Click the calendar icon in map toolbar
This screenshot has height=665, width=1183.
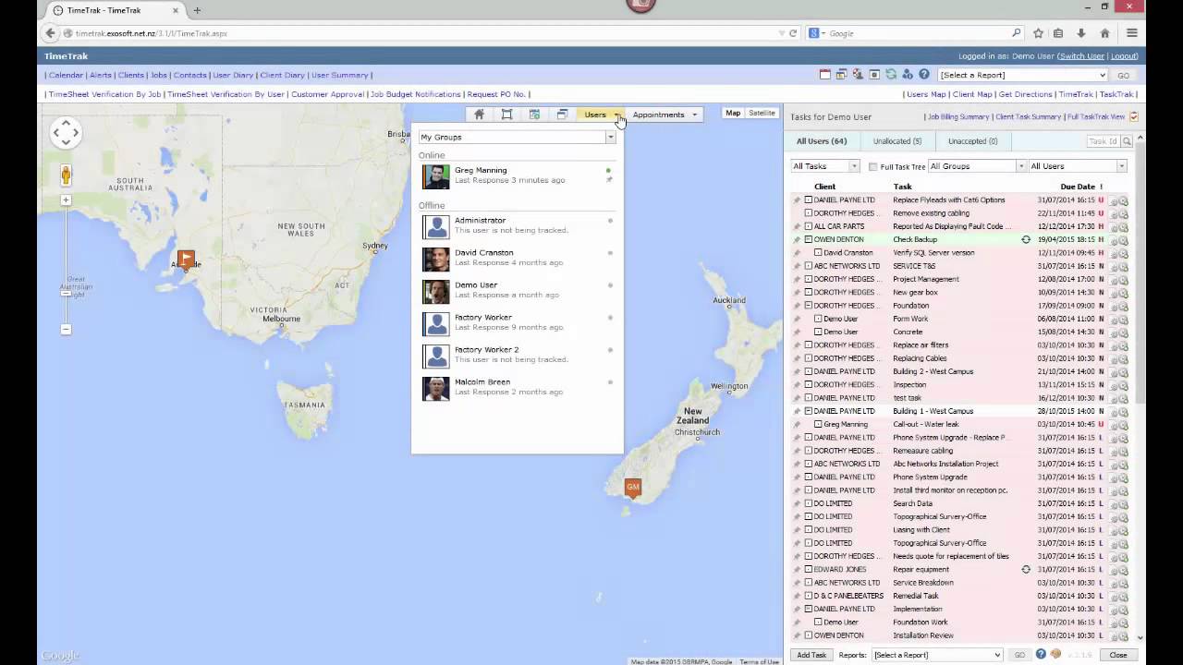point(534,115)
